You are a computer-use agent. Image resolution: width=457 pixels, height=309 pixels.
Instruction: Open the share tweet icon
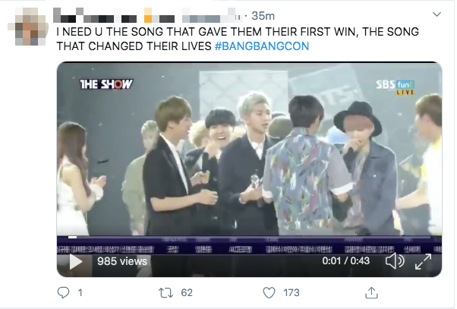point(371,292)
